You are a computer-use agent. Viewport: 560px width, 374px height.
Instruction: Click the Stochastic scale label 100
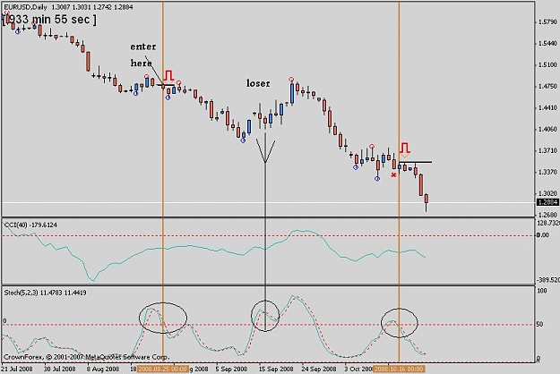pyautogui.click(x=542, y=291)
